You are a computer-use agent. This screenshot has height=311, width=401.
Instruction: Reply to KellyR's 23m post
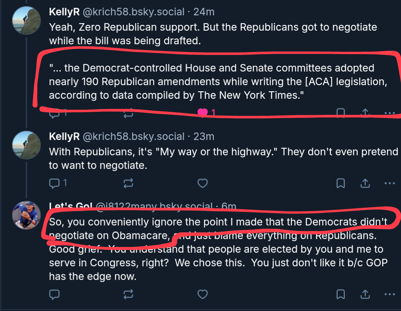[55, 184]
